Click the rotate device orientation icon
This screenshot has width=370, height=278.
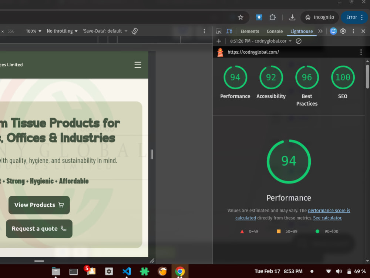tap(135, 31)
